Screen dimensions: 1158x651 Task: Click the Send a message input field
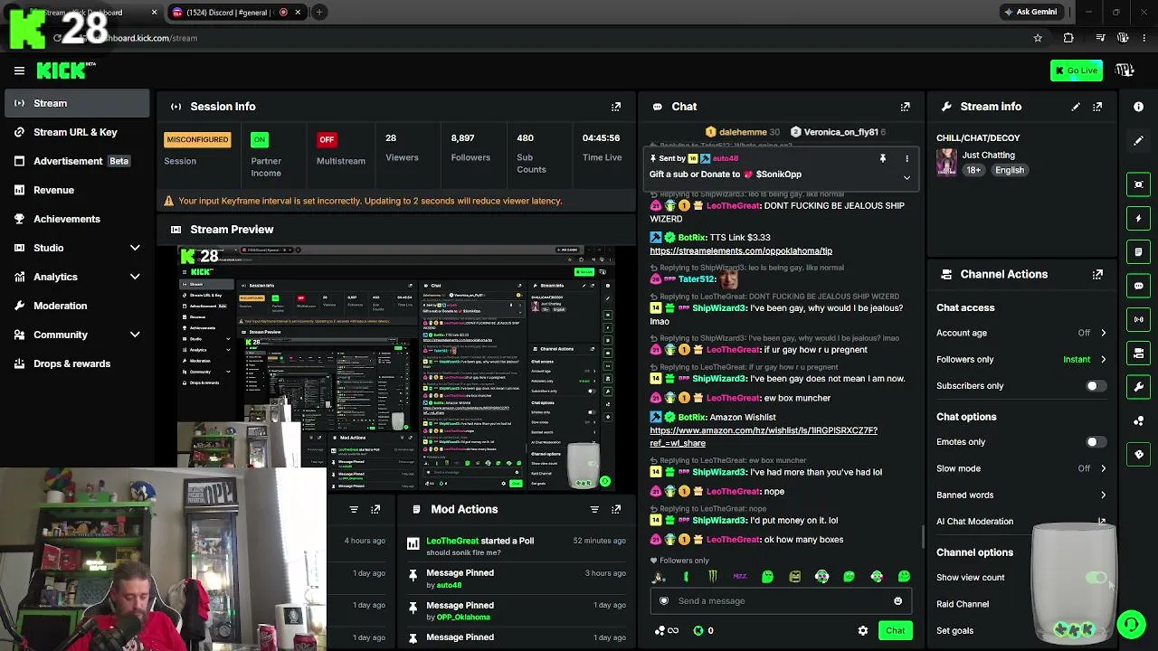point(781,601)
